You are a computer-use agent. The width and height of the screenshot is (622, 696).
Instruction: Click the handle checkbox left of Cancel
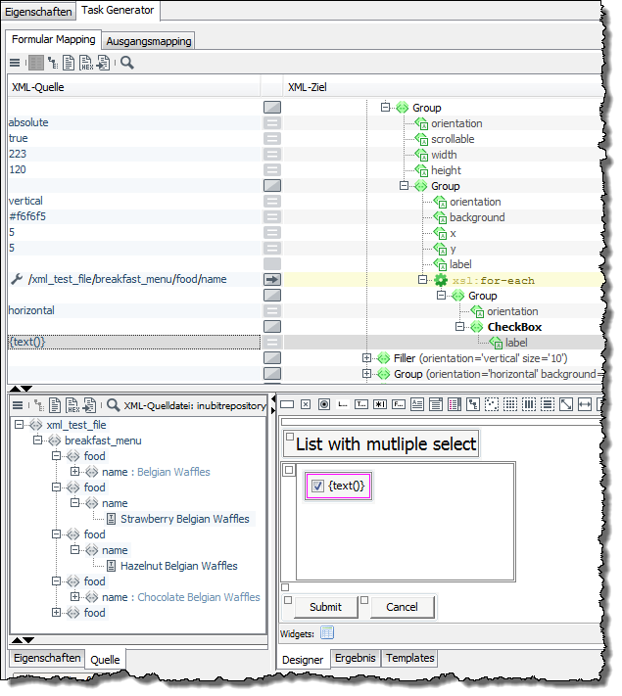click(x=364, y=600)
